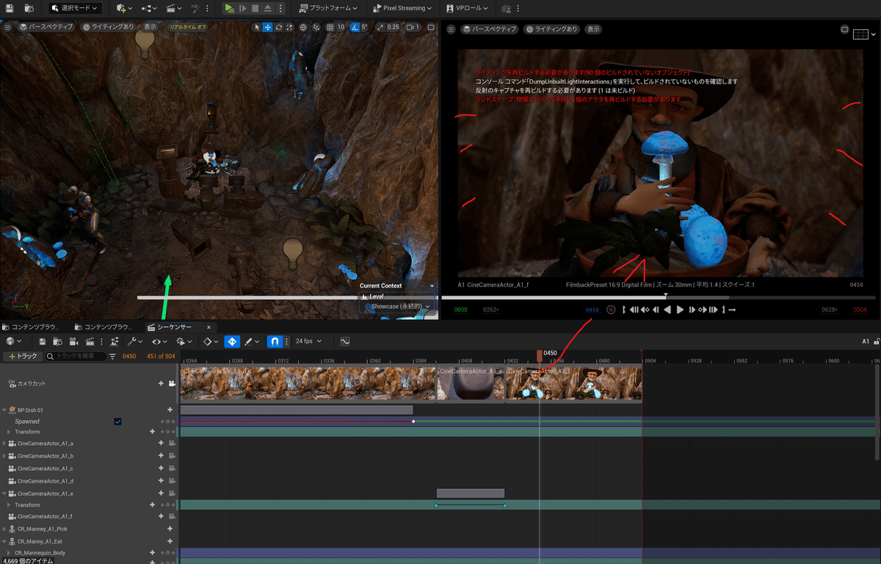Toggle the リアルタイム オフ realtime button
This screenshot has width=881, height=564.
point(188,27)
